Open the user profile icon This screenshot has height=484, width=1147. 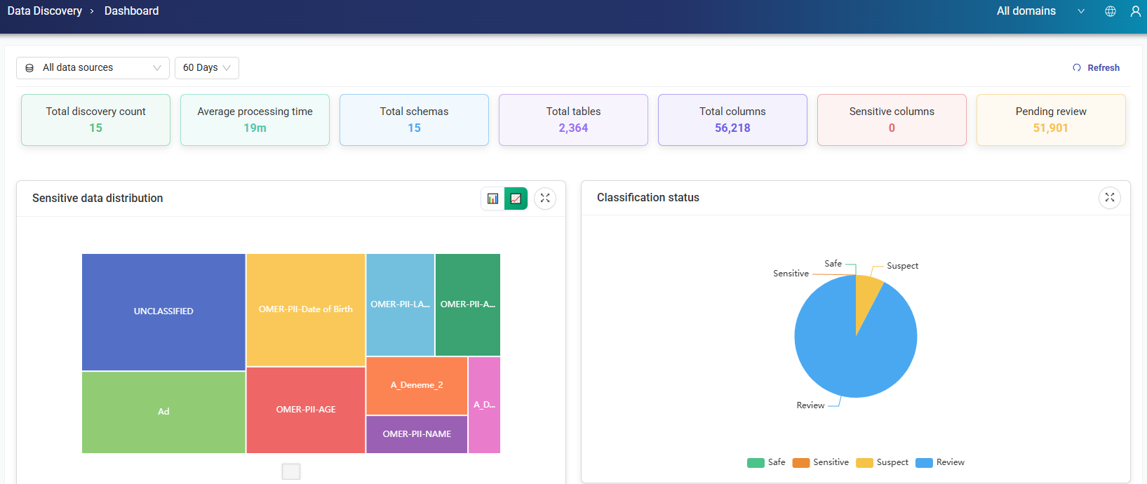(x=1135, y=11)
